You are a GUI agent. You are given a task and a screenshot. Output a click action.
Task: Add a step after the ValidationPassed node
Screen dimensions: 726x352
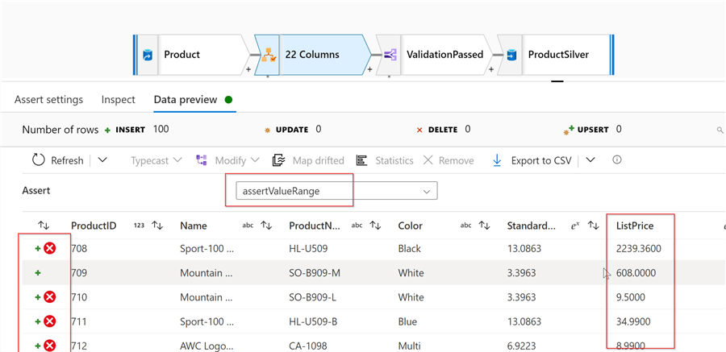[491, 70]
